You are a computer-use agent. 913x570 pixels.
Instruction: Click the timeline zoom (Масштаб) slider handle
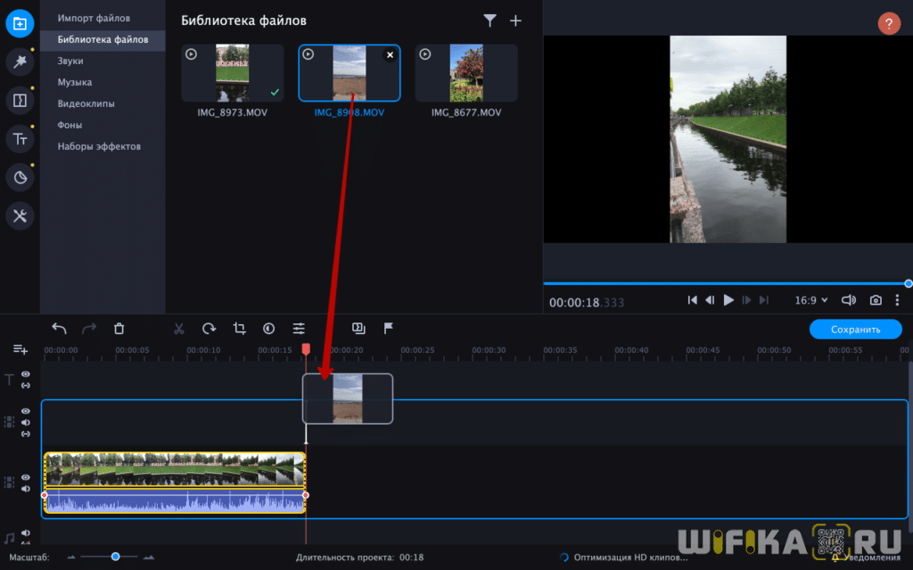(115, 557)
